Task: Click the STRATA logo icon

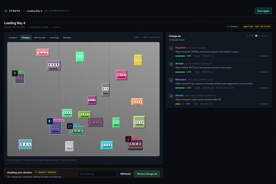Action: tap(6, 11)
